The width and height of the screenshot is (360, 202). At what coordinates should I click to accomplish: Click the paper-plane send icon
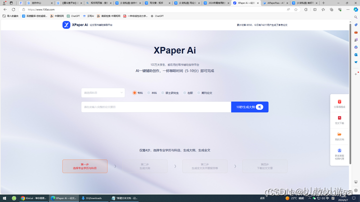pyautogui.click(x=259, y=107)
